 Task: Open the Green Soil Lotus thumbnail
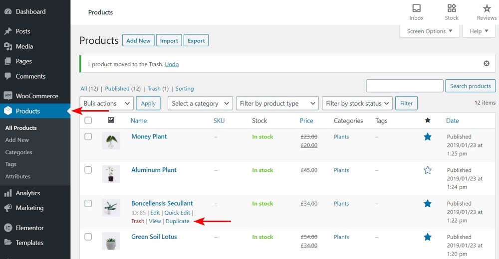[x=111, y=241]
